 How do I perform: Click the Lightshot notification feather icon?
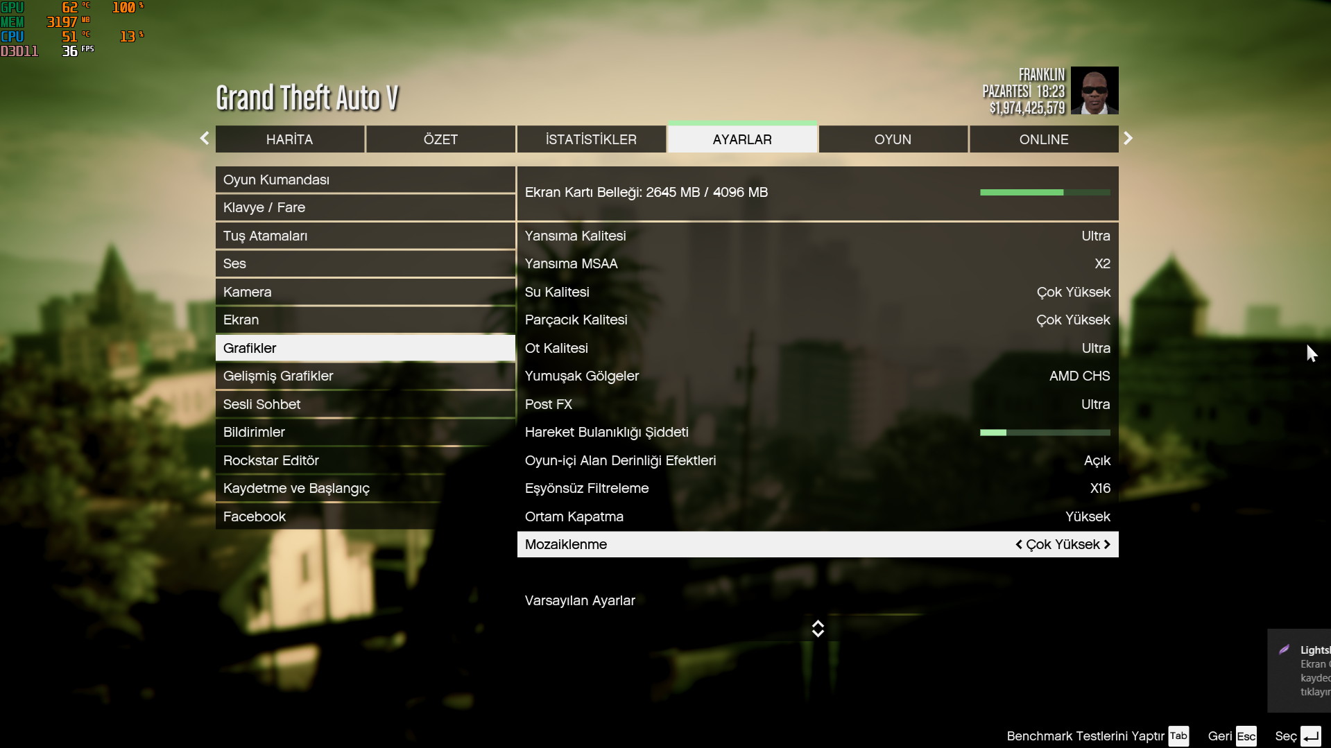pyautogui.click(x=1285, y=650)
